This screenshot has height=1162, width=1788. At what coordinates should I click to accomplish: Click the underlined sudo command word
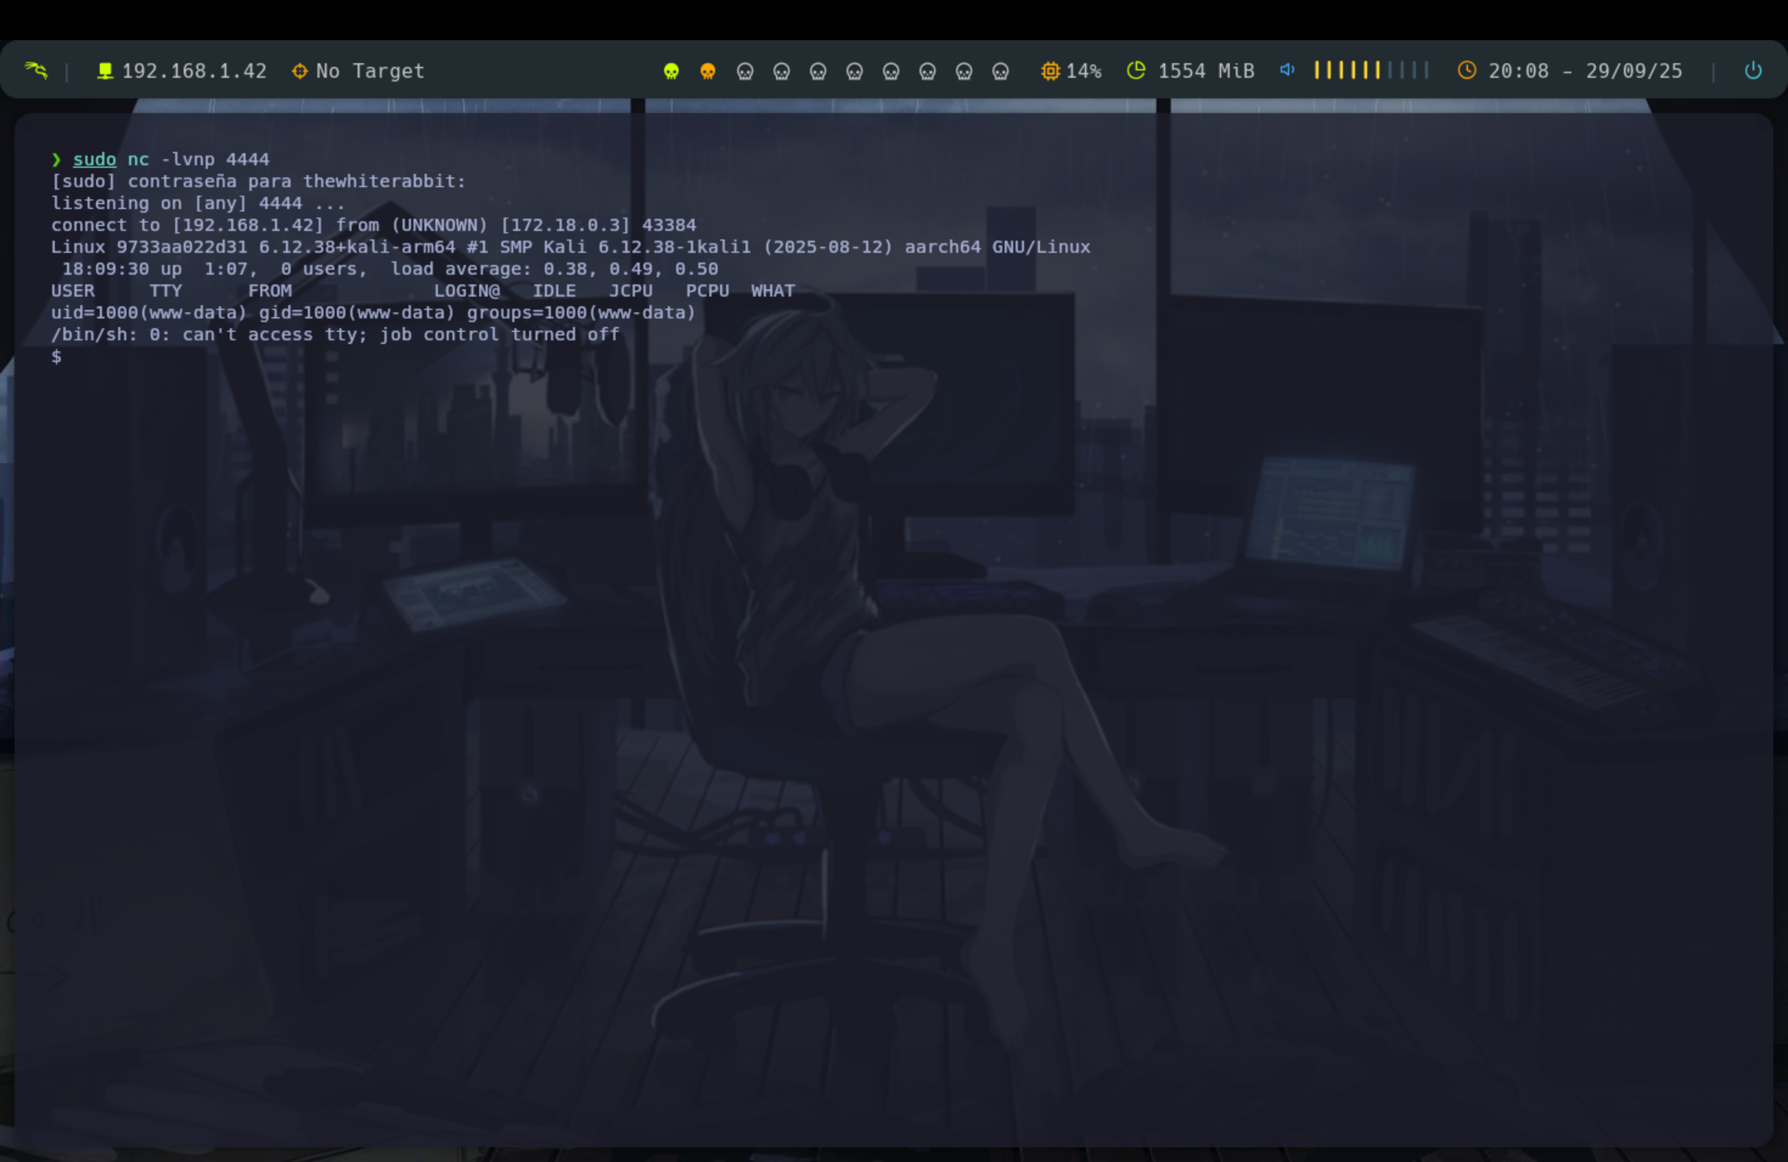94,159
